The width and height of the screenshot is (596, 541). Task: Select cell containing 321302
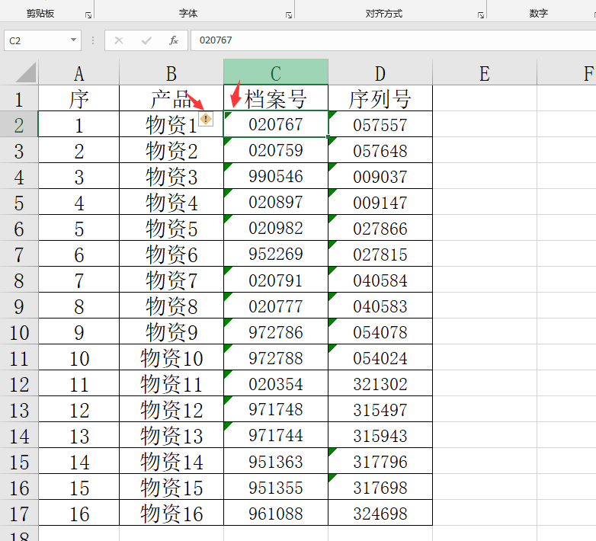point(380,383)
